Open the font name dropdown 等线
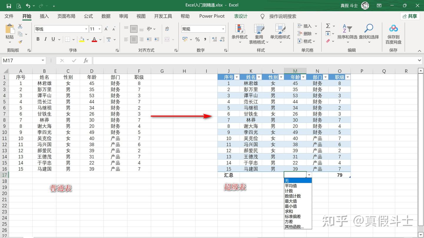This screenshot has width=424, height=238. pyautogui.click(x=86, y=29)
